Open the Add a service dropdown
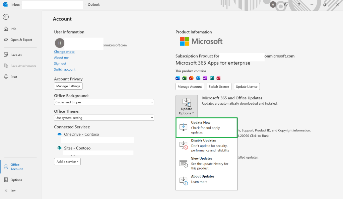Screen dimensions: 343x199 (67, 162)
